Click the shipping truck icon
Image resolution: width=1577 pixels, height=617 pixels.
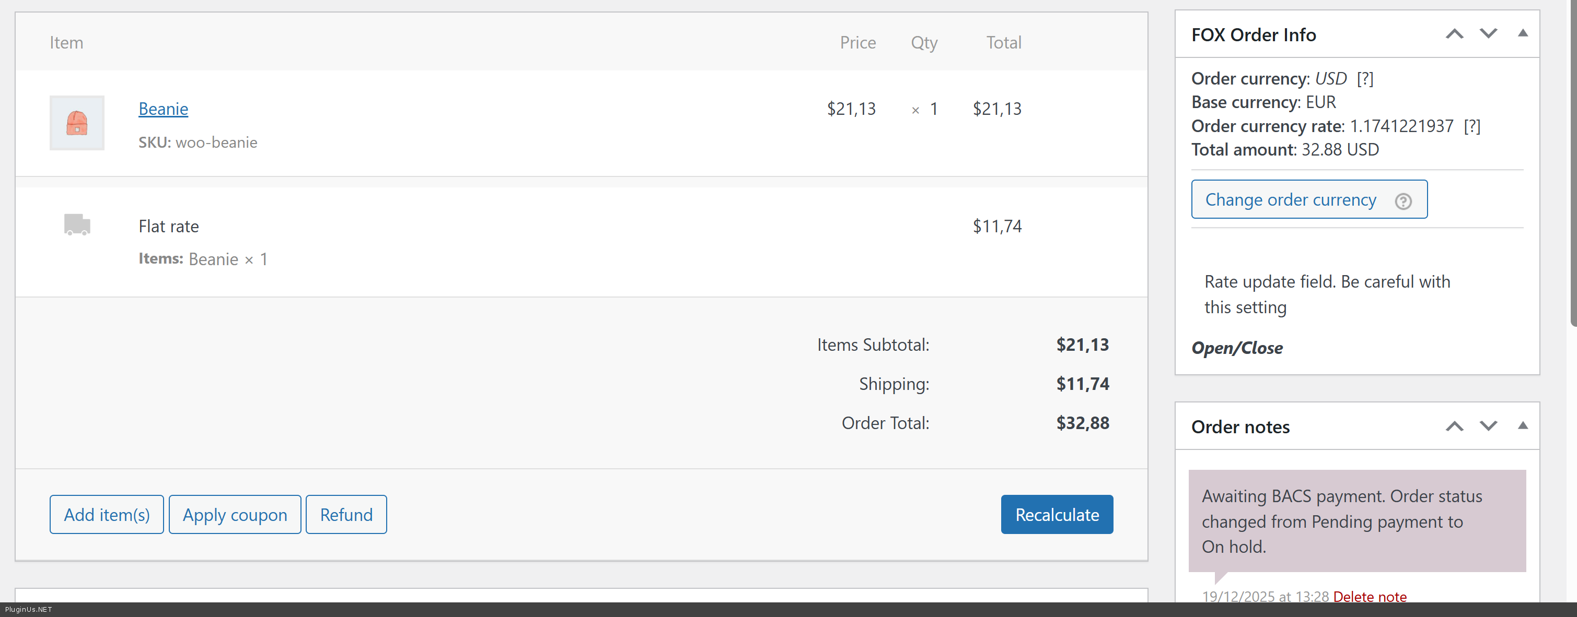click(77, 224)
